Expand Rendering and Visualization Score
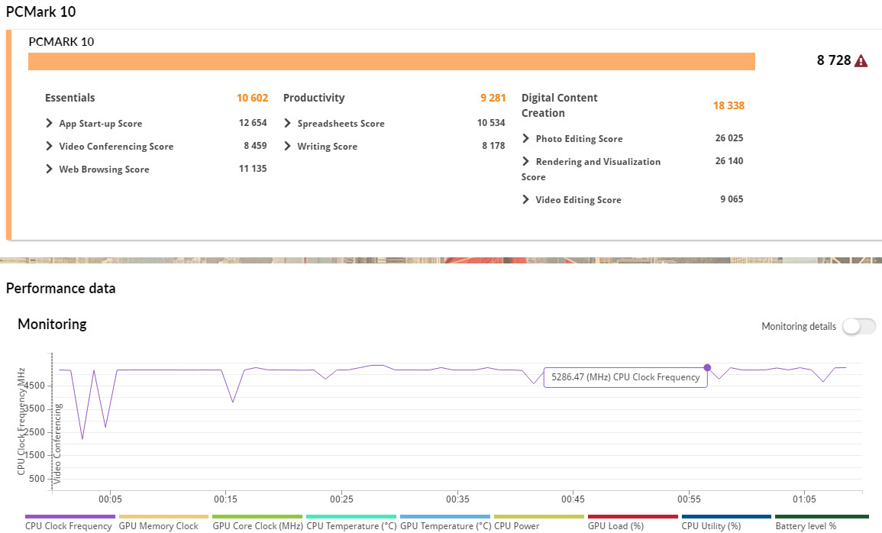882x533 pixels. click(526, 162)
